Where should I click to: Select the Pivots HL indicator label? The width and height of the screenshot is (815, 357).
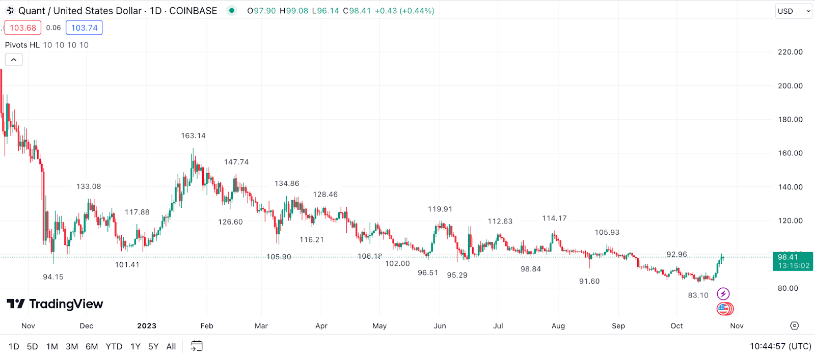tap(22, 45)
